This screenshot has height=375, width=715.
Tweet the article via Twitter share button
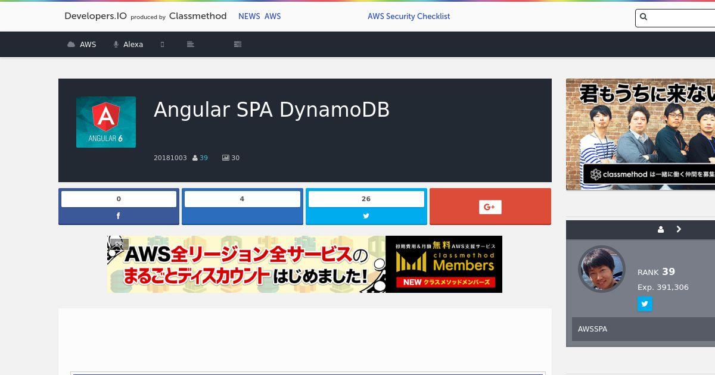(366, 207)
